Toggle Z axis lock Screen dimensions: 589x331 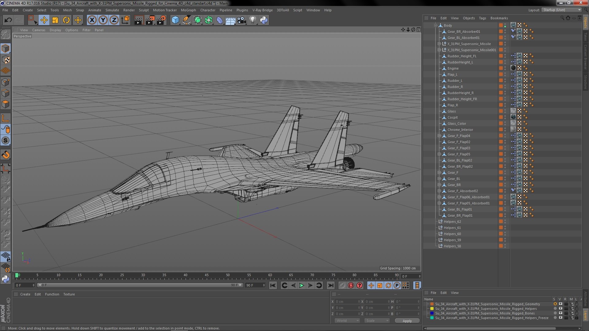click(114, 20)
